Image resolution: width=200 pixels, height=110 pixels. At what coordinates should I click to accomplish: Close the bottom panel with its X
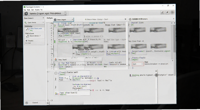(x=156, y=71)
